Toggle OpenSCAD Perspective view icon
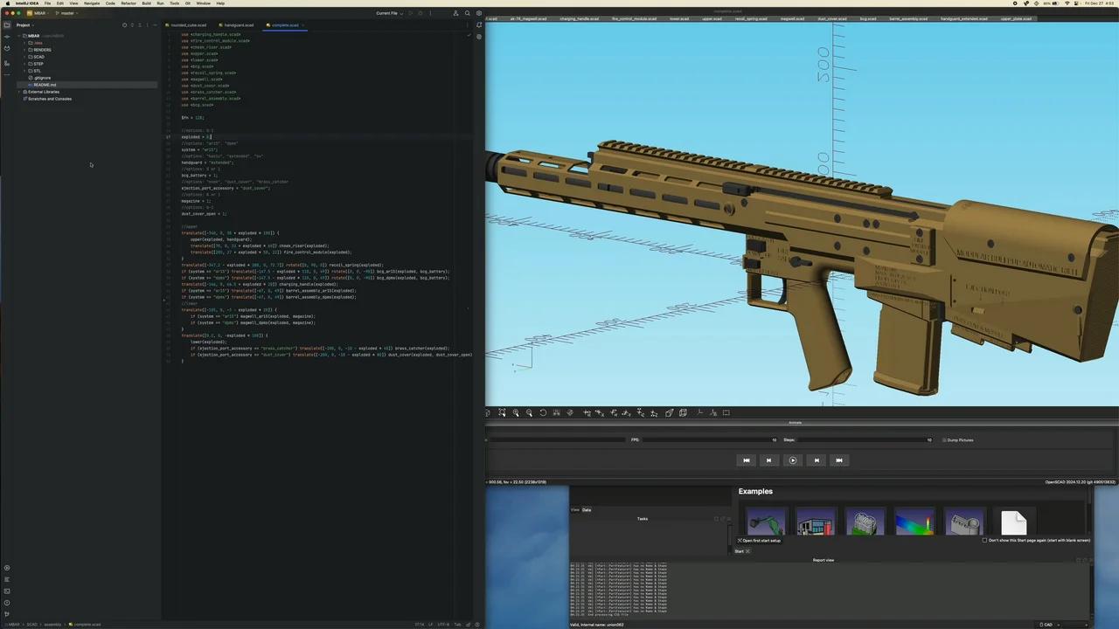Screen dimensions: 1119x629 [669, 412]
